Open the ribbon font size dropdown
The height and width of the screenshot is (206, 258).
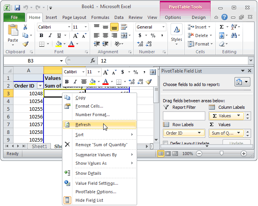85,27
